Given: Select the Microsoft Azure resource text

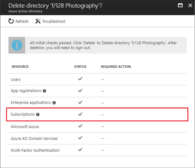Looking at the screenshot, I should [25, 127].
